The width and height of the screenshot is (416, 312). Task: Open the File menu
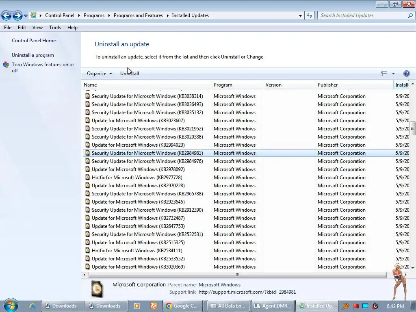[x=8, y=28]
